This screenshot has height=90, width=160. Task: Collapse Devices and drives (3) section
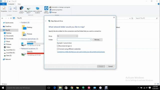pos(20,39)
